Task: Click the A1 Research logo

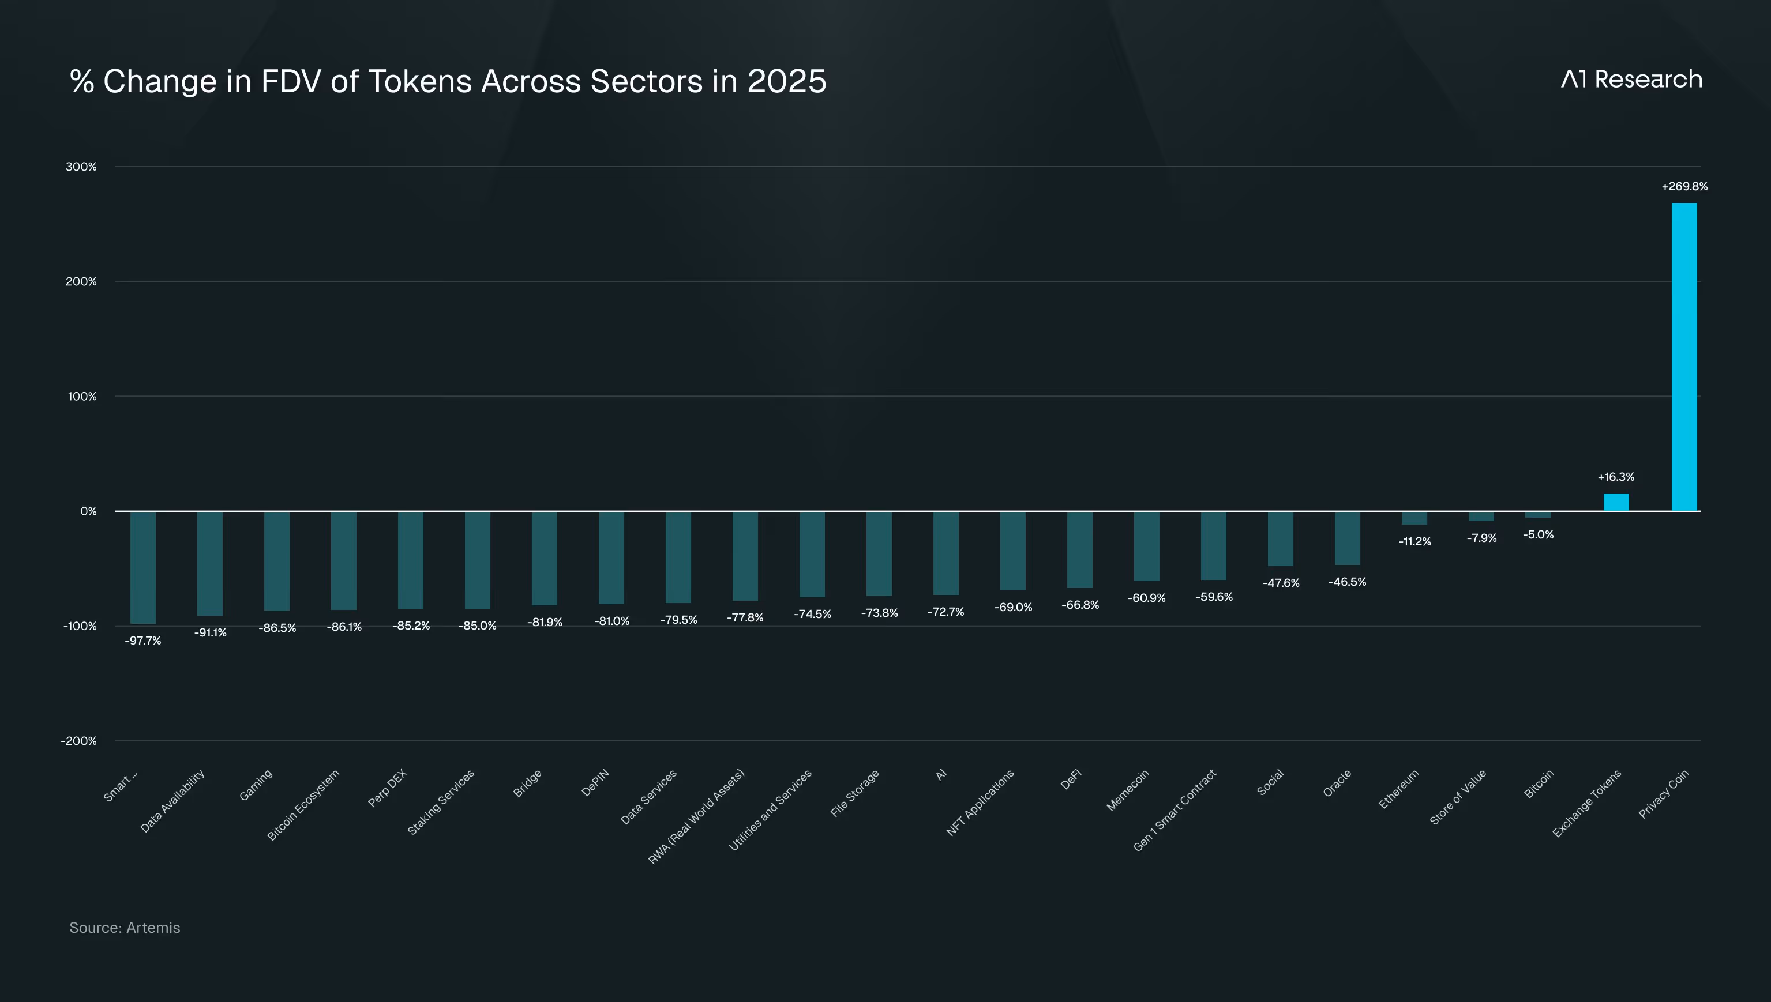Action: point(1631,80)
